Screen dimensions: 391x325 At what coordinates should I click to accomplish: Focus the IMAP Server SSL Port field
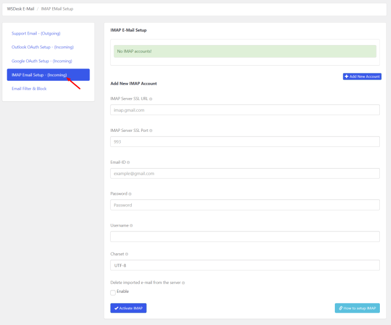click(x=245, y=142)
